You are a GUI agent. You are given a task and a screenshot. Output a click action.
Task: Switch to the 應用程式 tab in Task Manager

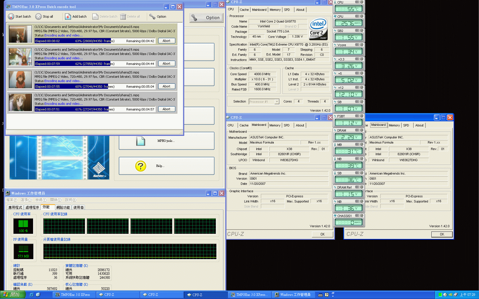click(15, 207)
